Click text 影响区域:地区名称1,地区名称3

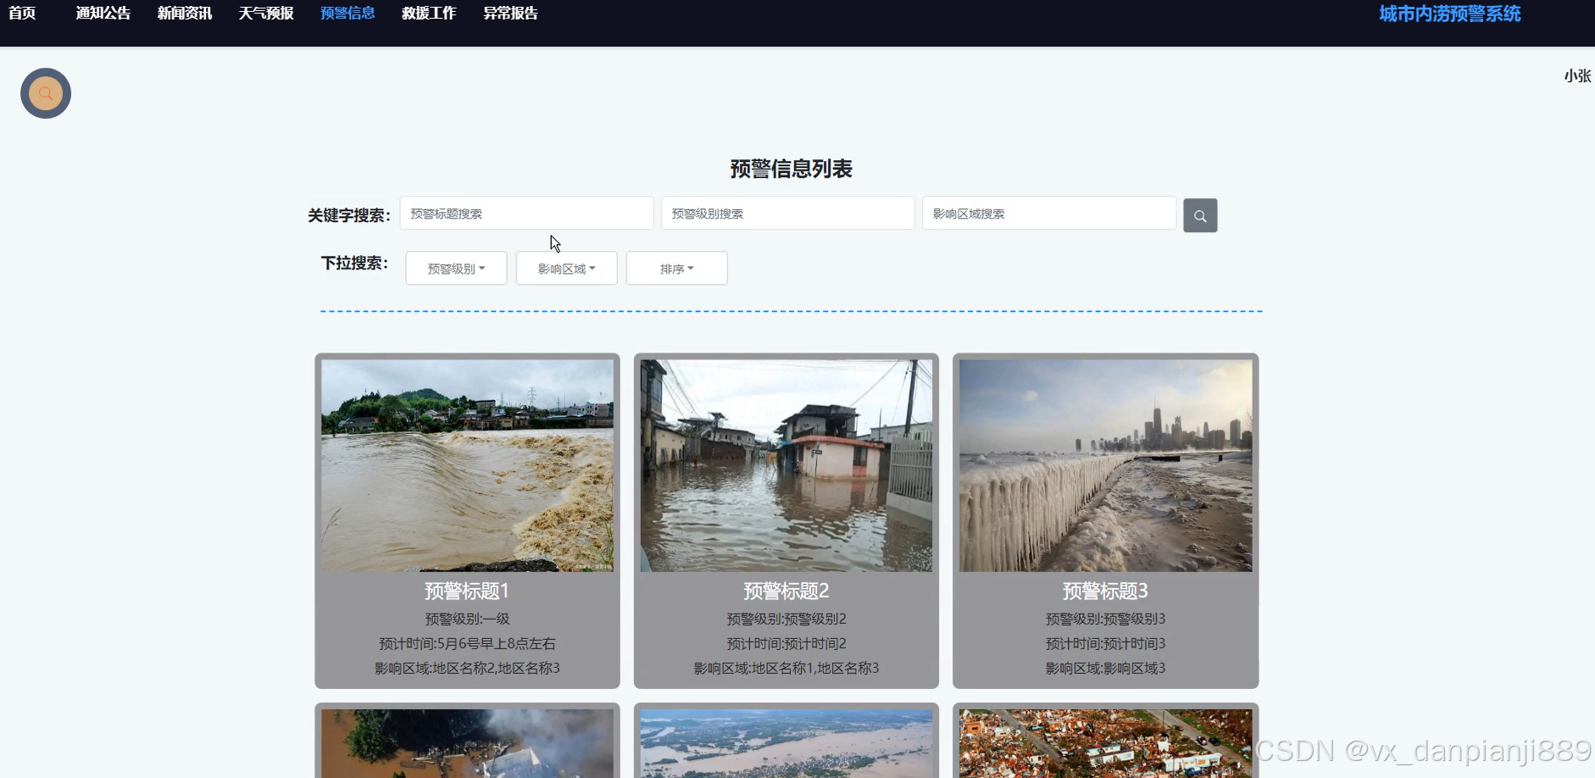click(x=786, y=669)
